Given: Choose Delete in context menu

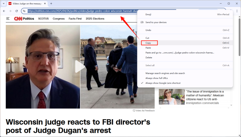Looking at the screenshot, I should pos(185,58).
